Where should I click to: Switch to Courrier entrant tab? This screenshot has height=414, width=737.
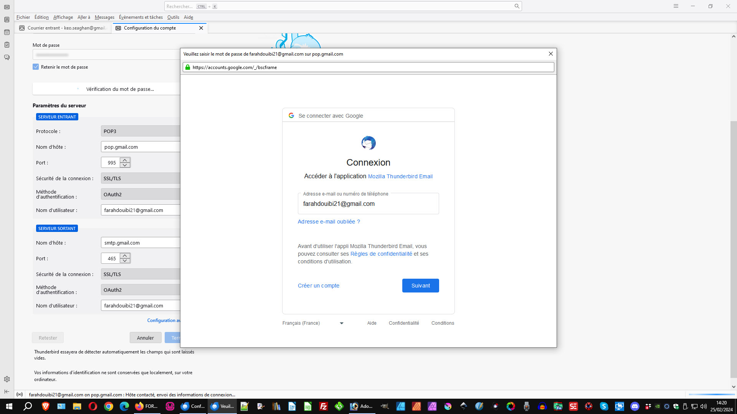click(x=63, y=28)
